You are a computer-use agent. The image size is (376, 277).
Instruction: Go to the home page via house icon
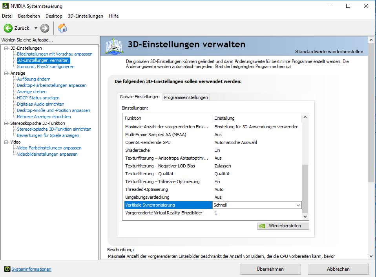pos(62,28)
